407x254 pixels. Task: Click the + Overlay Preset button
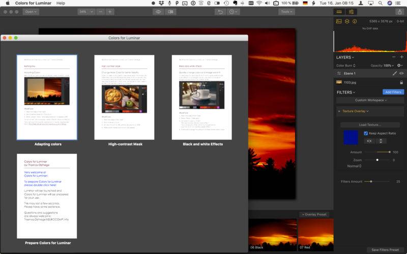314,214
